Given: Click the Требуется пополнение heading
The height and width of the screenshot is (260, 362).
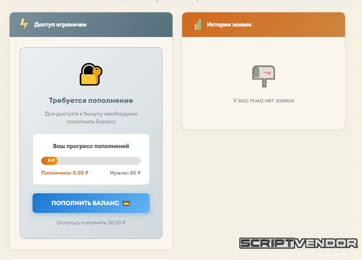Looking at the screenshot, I should pyautogui.click(x=91, y=101).
